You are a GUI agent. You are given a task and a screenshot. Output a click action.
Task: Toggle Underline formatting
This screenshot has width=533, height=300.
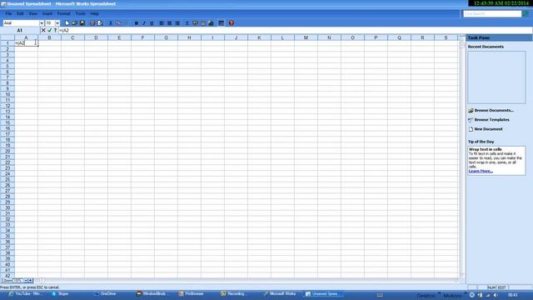click(x=152, y=23)
